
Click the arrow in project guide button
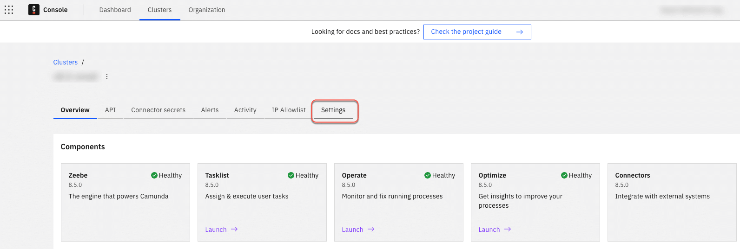[520, 32]
